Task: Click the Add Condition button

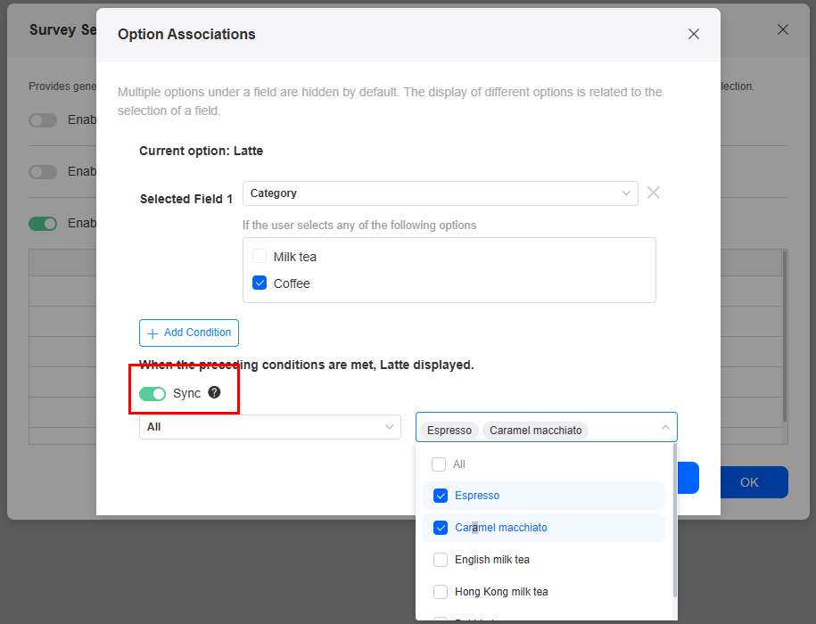Action: (189, 333)
